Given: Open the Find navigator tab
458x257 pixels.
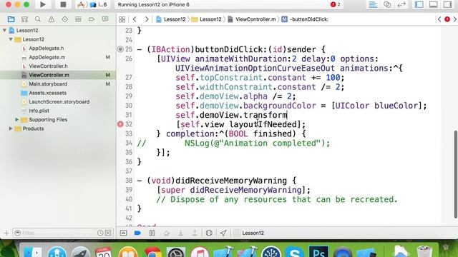Looking at the screenshot, I should (38, 19).
